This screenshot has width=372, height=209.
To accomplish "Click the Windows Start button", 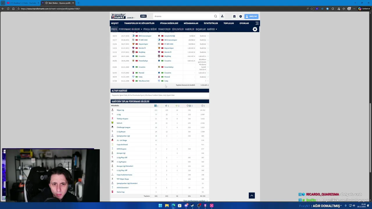I will (160, 206).
